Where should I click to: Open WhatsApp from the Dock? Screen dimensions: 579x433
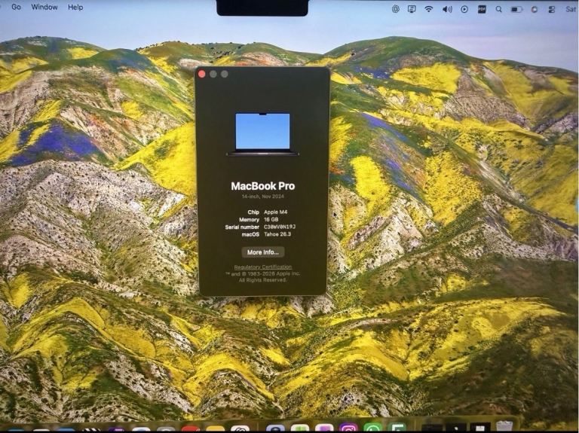pos(372,428)
